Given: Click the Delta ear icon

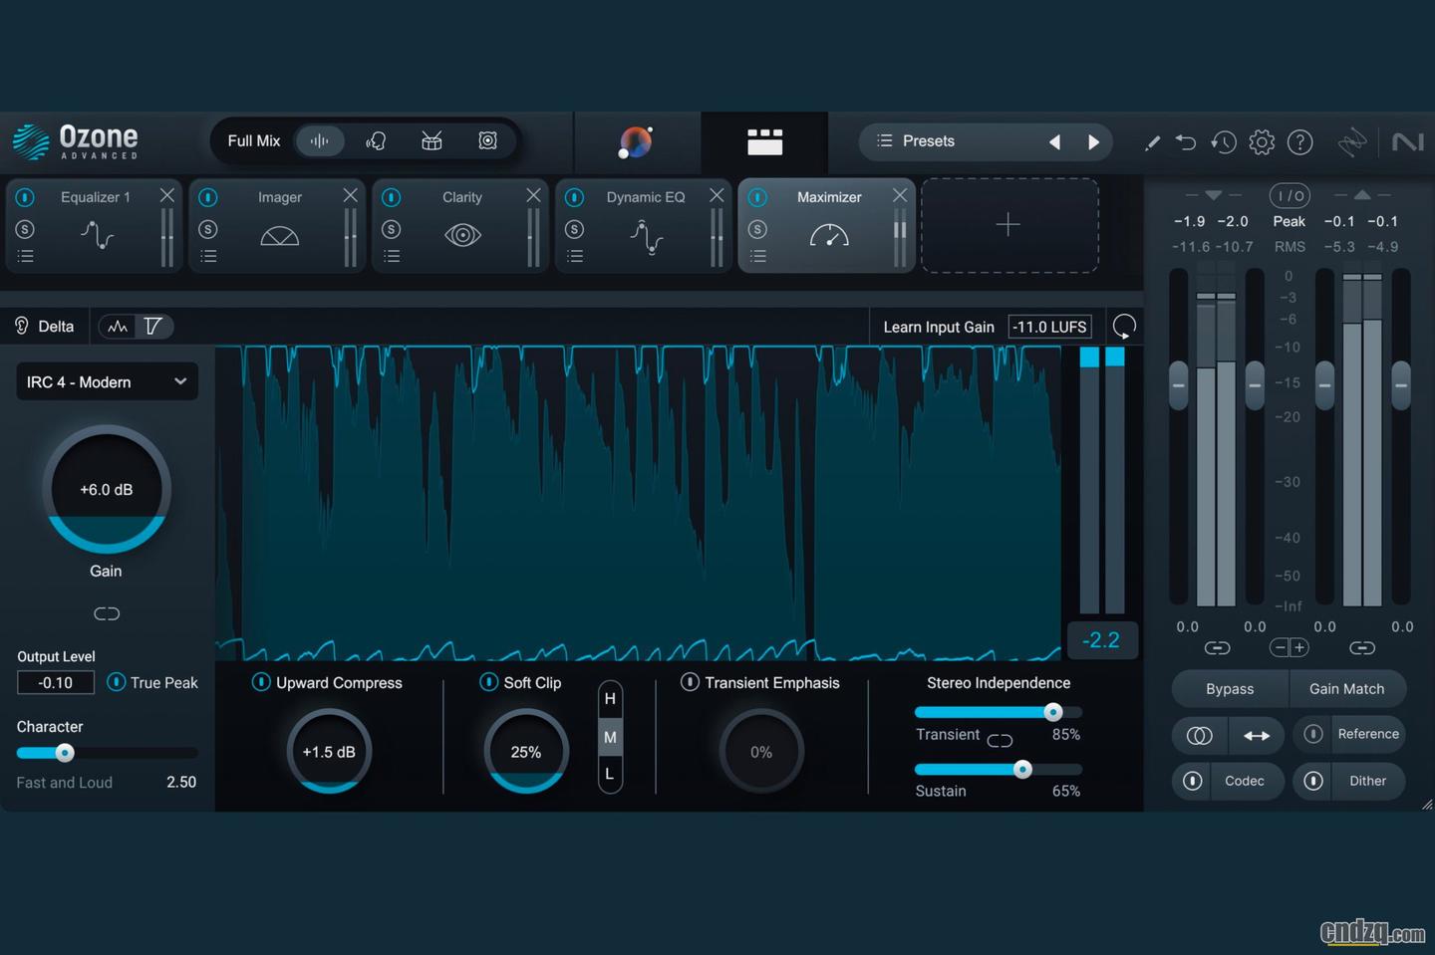Looking at the screenshot, I should pyautogui.click(x=21, y=326).
